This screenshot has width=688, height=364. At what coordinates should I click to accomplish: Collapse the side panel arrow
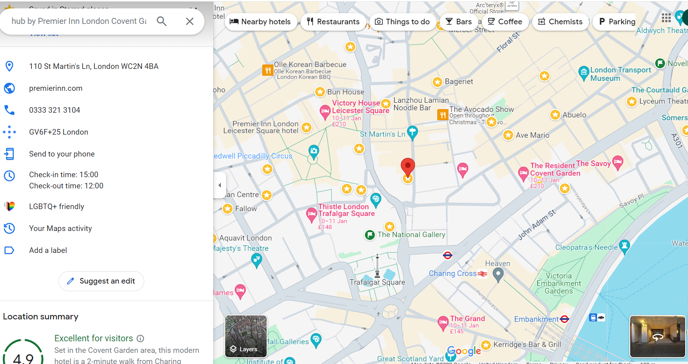[x=220, y=185]
